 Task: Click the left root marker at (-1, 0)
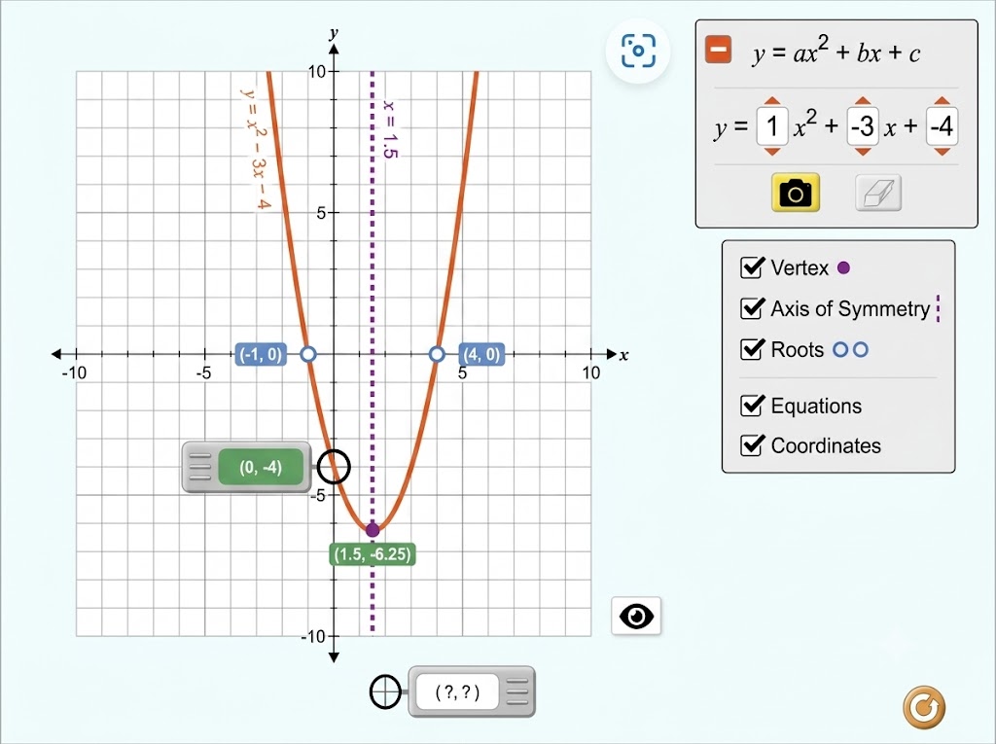(307, 354)
